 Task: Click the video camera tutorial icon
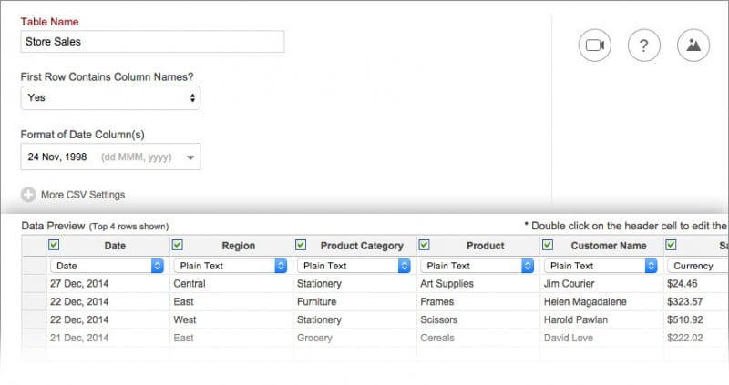click(x=595, y=46)
